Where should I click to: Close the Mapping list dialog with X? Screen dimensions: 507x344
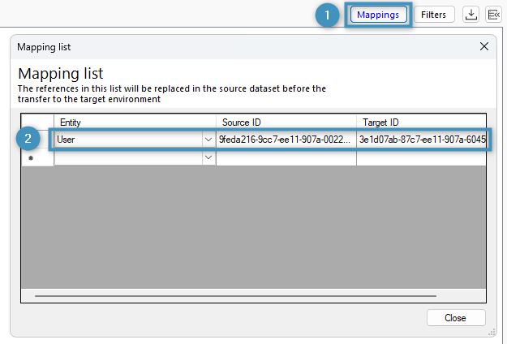point(484,46)
